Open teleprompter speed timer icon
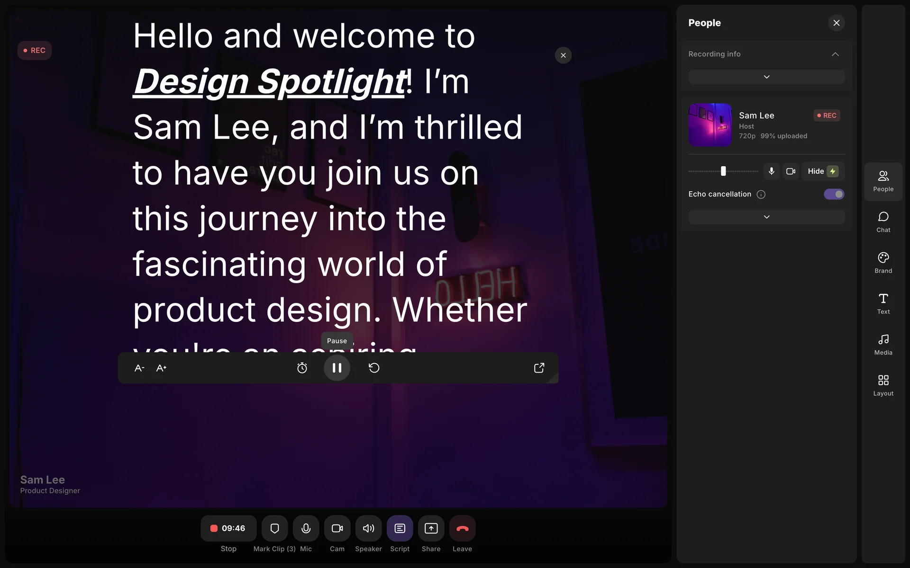 coord(302,368)
